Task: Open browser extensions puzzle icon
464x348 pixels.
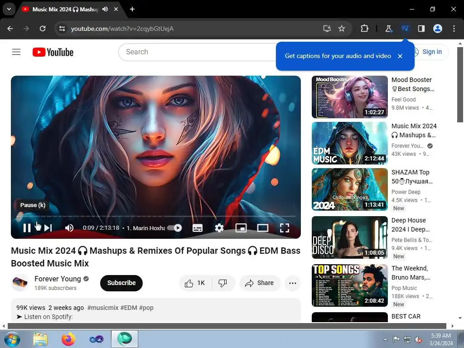Action: [x=365, y=29]
